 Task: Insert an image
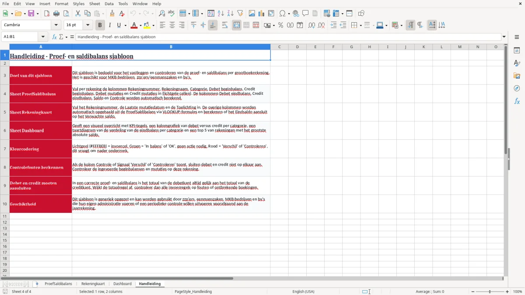(x=252, y=14)
